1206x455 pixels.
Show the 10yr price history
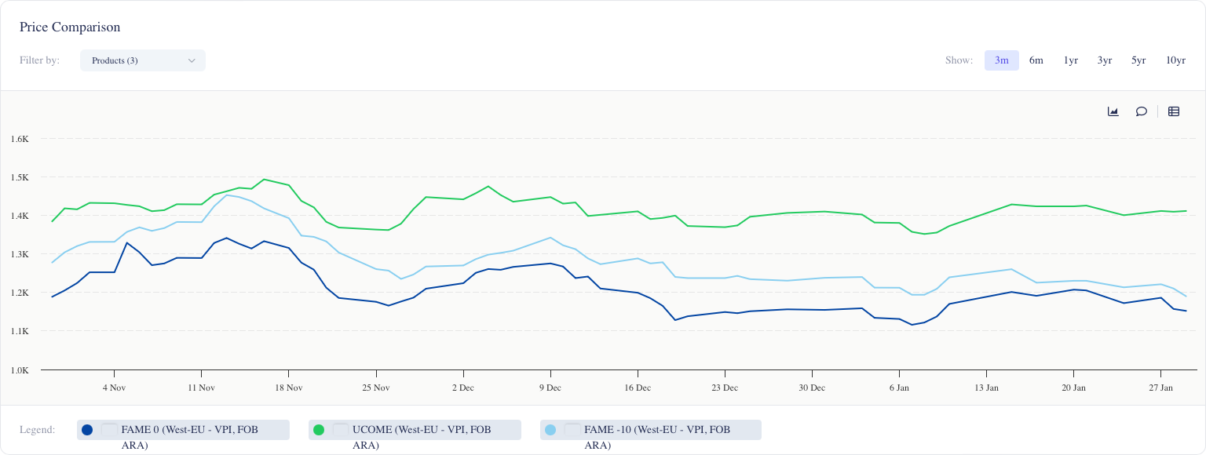pyautogui.click(x=1175, y=60)
